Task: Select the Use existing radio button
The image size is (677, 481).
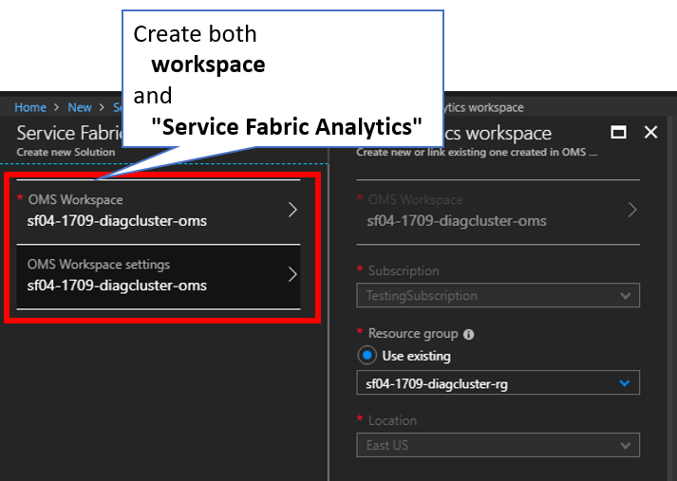Action: pyautogui.click(x=367, y=356)
